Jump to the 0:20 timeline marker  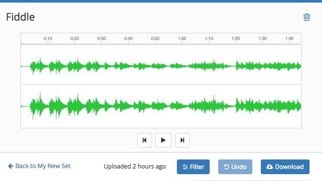pyautogui.click(x=75, y=39)
